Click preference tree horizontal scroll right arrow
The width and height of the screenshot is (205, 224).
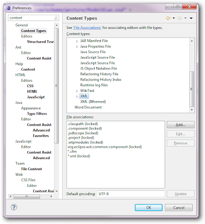click(51, 196)
